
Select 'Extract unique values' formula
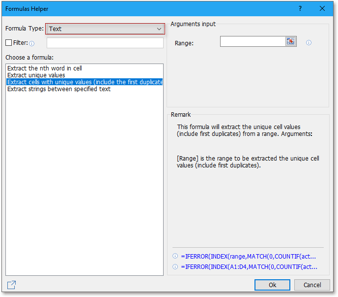36,75
